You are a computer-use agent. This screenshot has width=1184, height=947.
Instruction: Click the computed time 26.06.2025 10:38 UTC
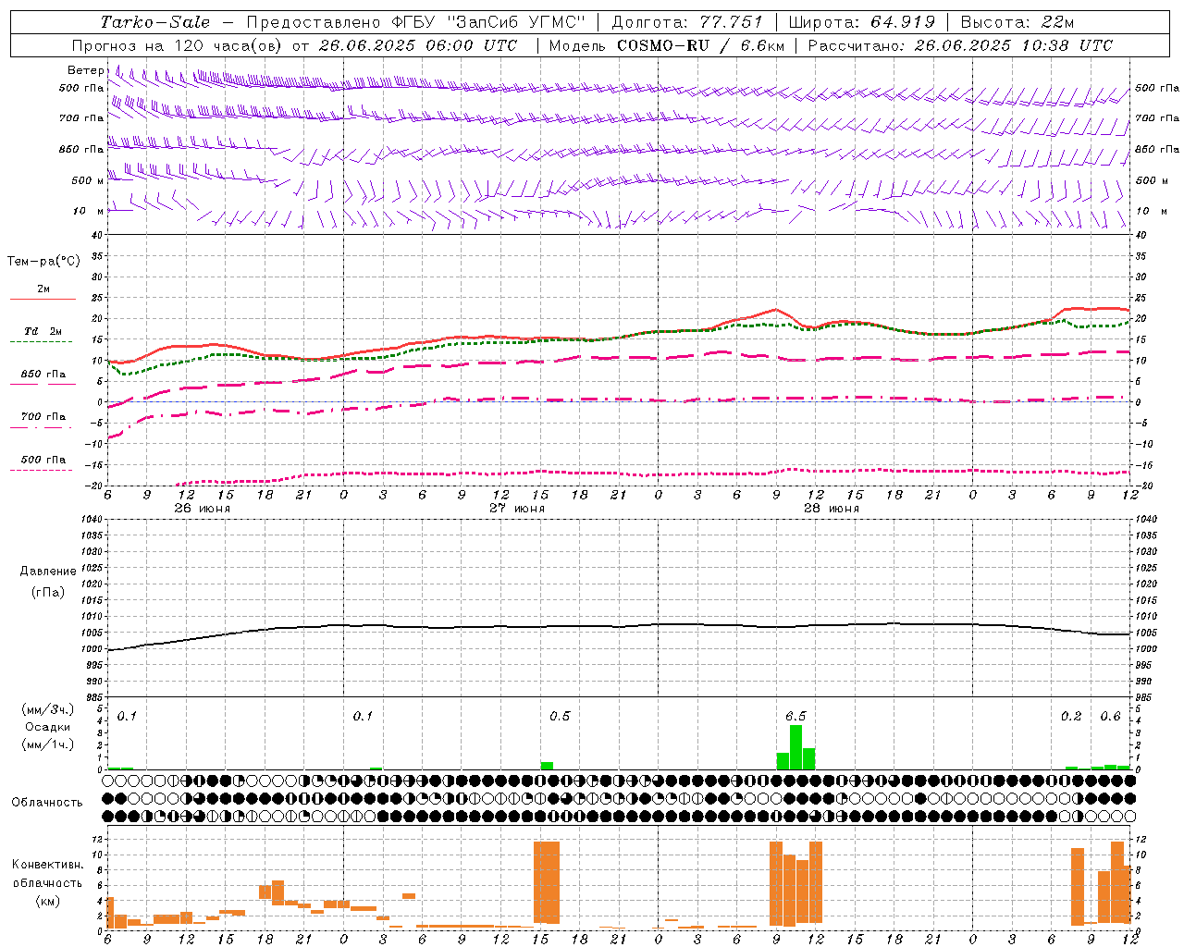click(x=1014, y=45)
